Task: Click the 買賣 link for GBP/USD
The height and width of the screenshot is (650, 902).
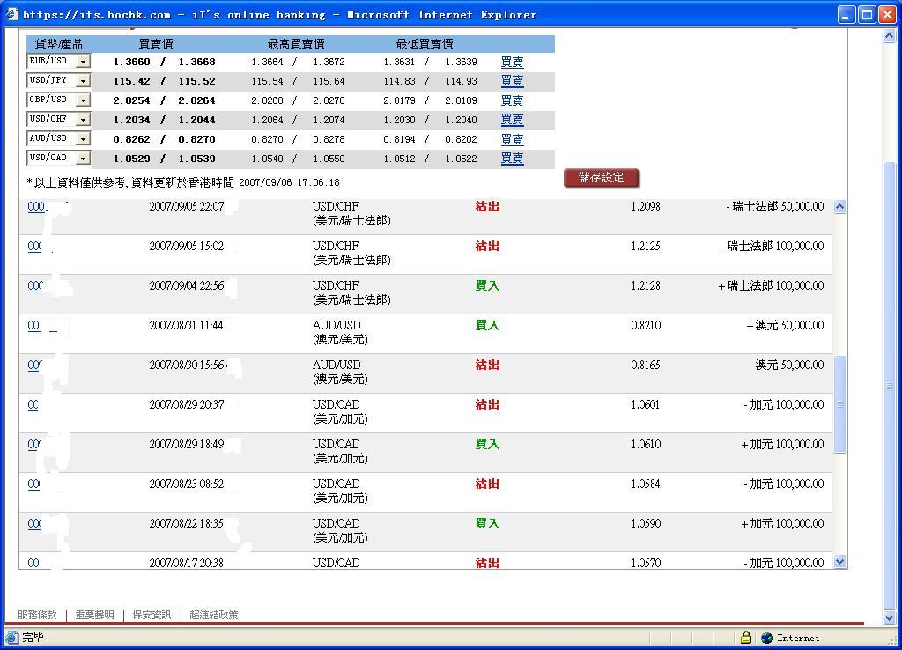Action: click(x=512, y=100)
